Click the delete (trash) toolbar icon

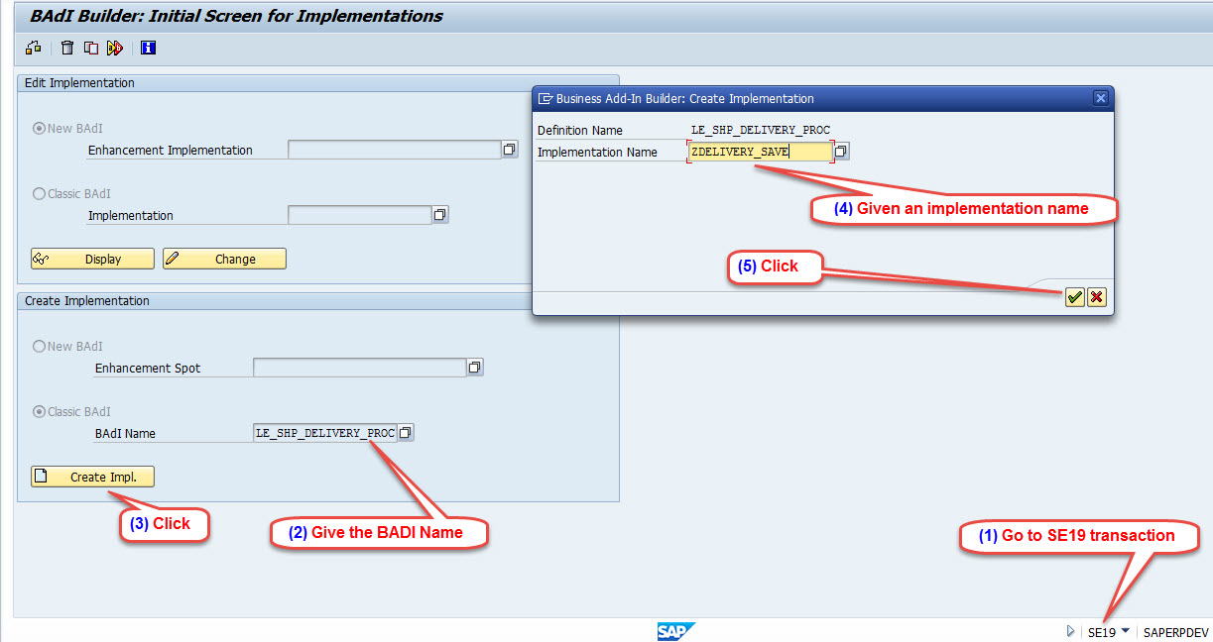(66, 48)
